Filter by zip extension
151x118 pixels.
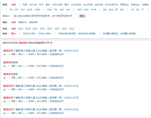point(138,9)
